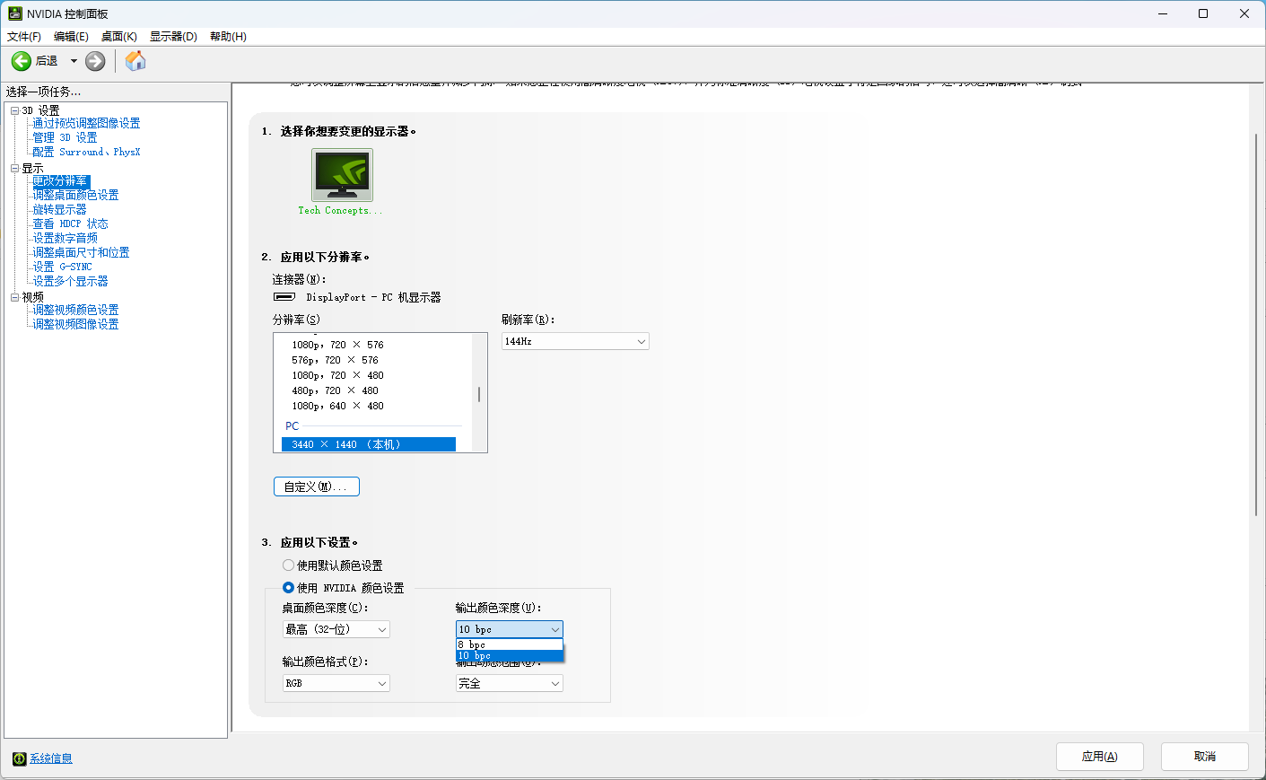
Task: Open 通过预览调整图像设置
Action: pyautogui.click(x=86, y=124)
